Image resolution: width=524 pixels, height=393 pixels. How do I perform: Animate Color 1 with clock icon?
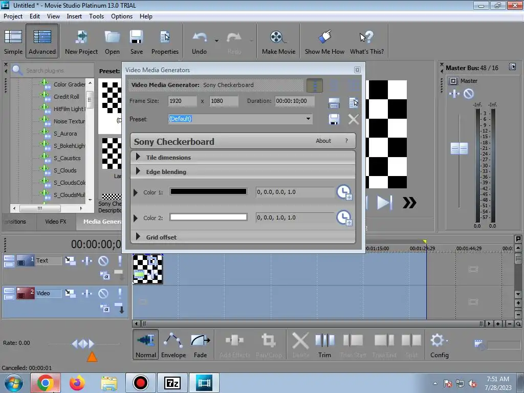click(x=344, y=192)
